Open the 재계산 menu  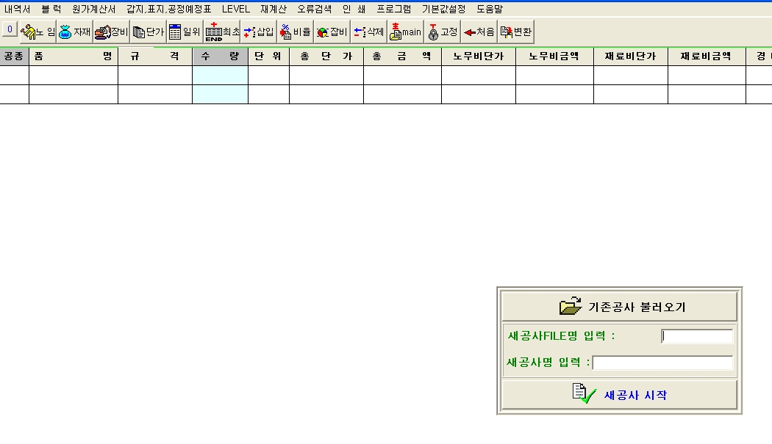coord(274,10)
